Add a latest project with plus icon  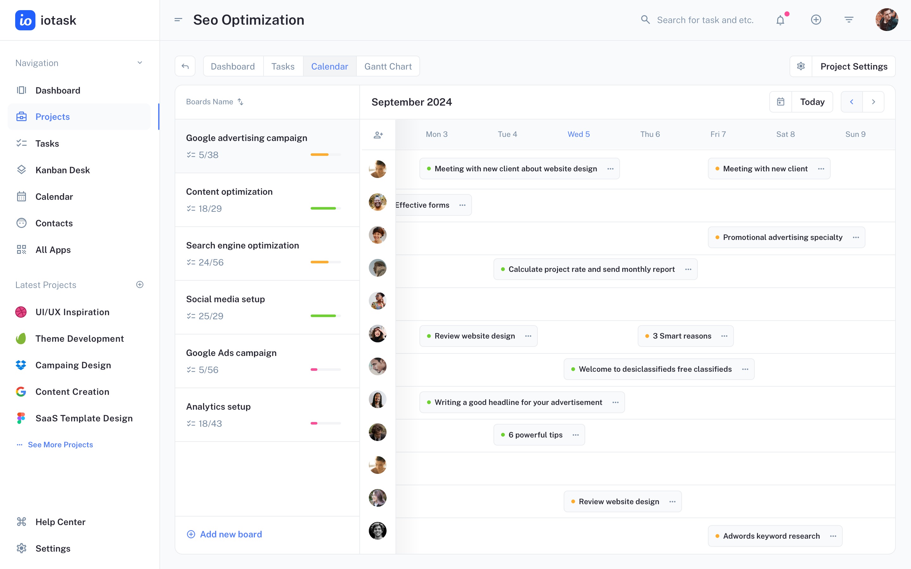click(140, 284)
